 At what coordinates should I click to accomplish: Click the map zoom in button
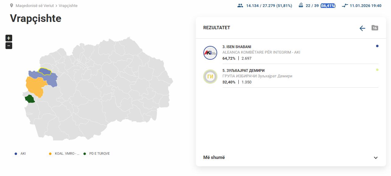pyautogui.click(x=9, y=38)
